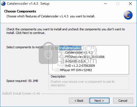The image size is (137, 107).
Task: Select the FFDShow-rev3611_20101006 item label
Action: (x=85, y=57)
